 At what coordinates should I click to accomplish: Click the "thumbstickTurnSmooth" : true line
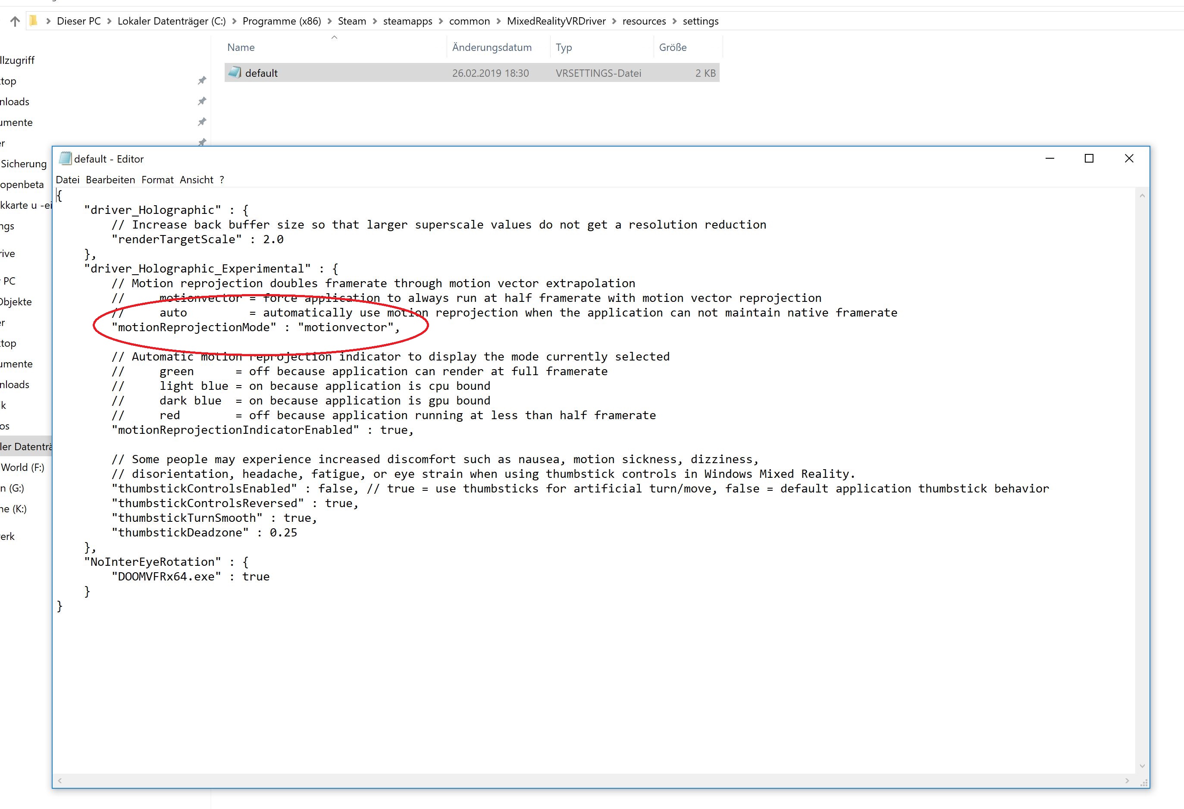tap(214, 518)
